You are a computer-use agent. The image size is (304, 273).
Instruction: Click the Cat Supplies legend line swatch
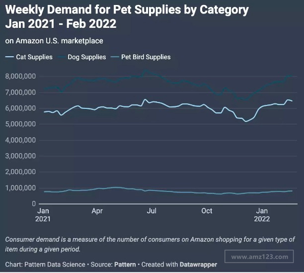point(9,57)
